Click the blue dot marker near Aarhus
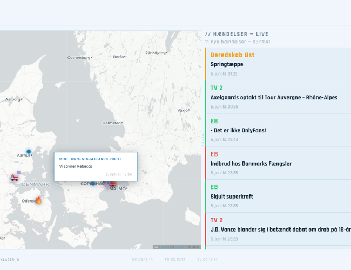Viewport: 351px width, 270px height. 29,152
